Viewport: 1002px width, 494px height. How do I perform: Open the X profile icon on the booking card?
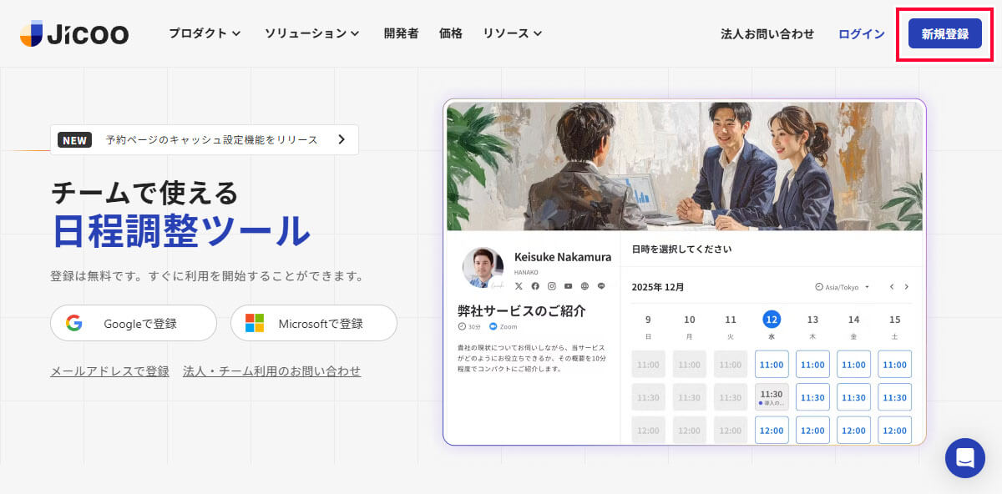(519, 286)
